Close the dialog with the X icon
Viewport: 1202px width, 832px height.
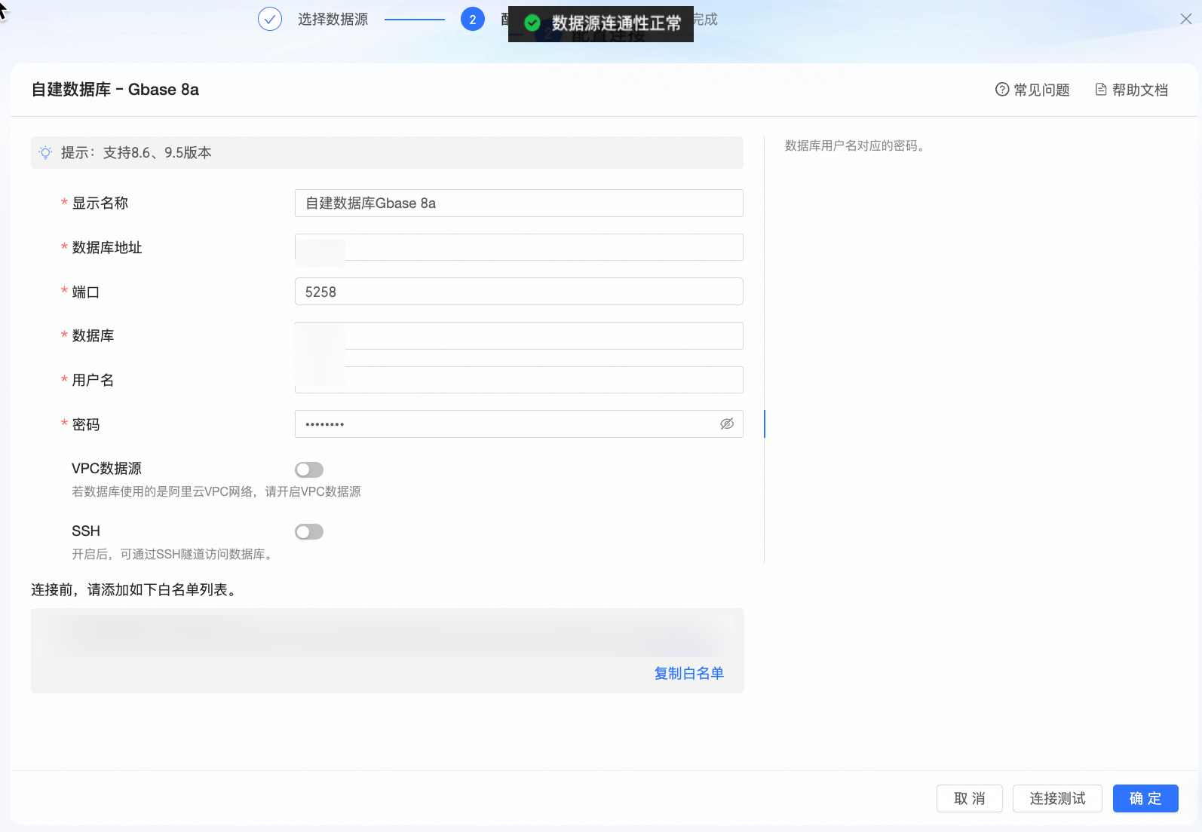click(x=1185, y=20)
